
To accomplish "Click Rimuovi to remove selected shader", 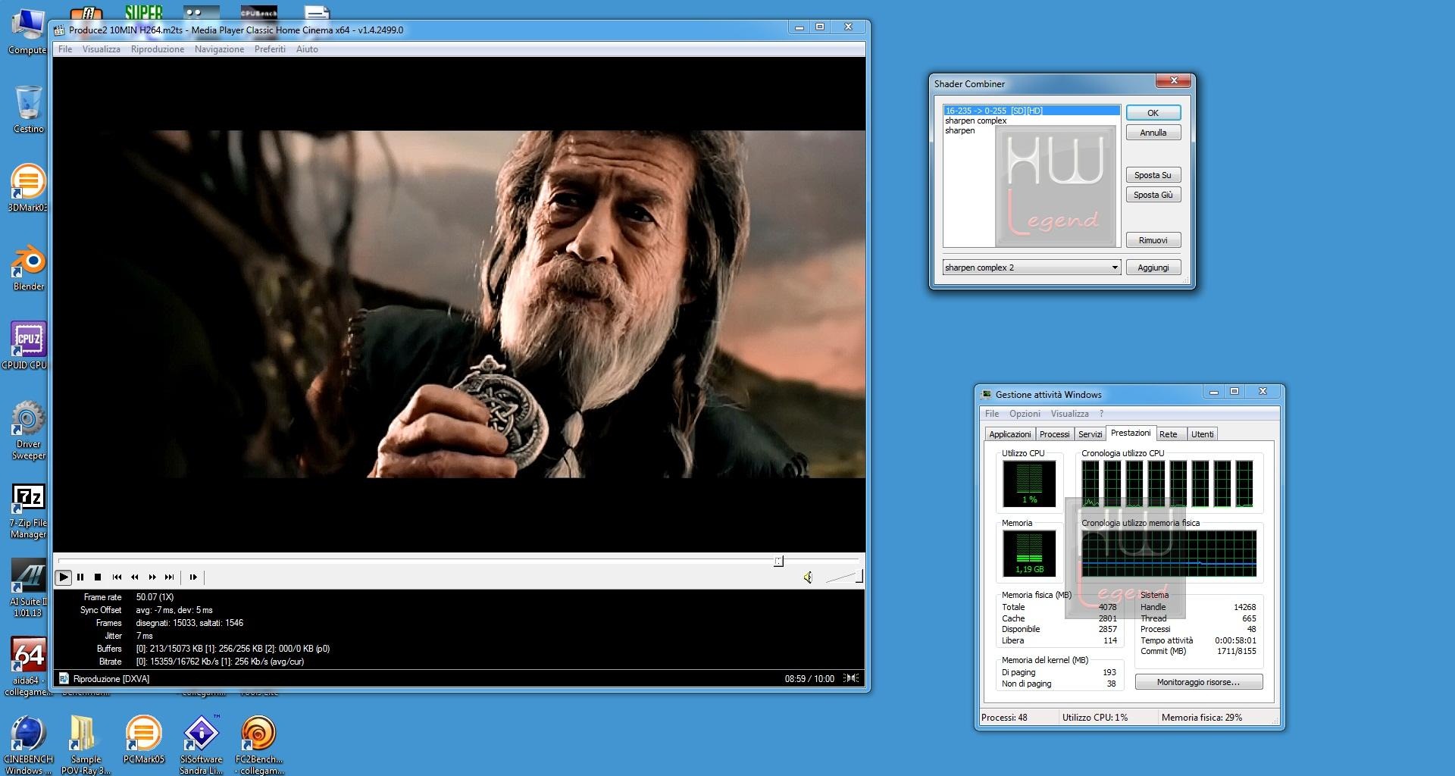I will [x=1153, y=240].
